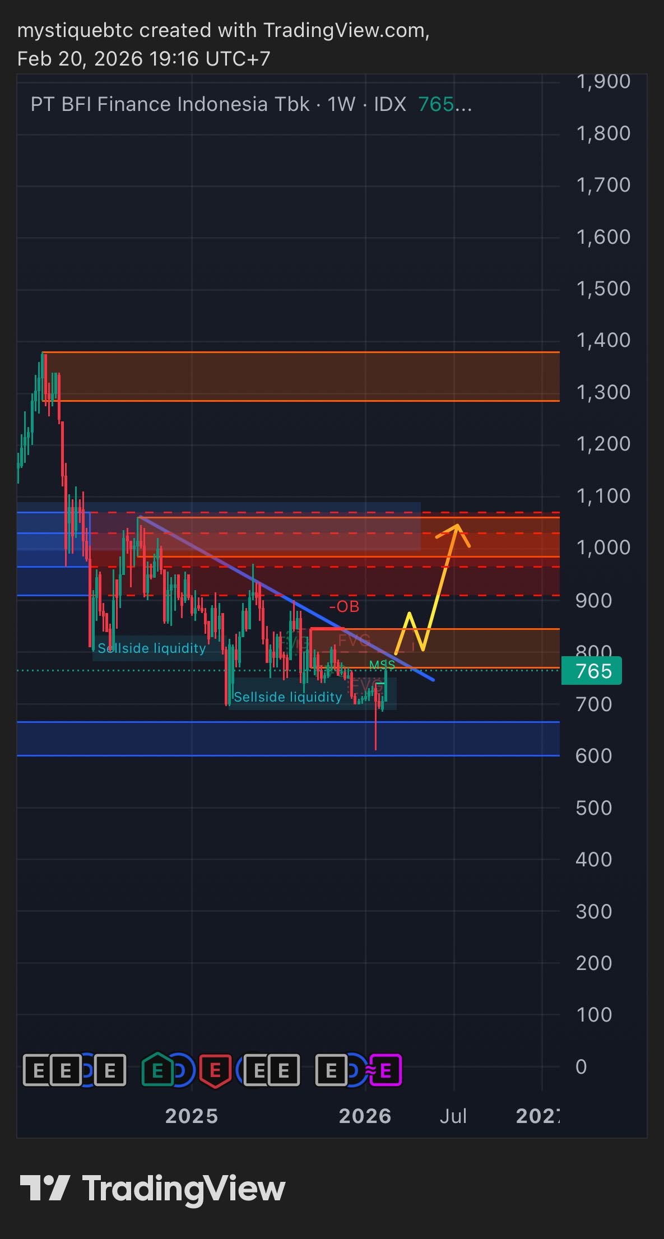Click the leftmost gray E event marker

[38, 1071]
